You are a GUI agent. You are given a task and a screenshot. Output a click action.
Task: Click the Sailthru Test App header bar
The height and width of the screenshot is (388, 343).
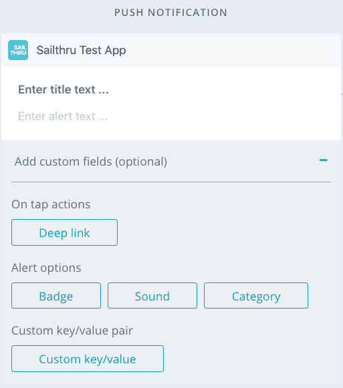click(x=171, y=50)
